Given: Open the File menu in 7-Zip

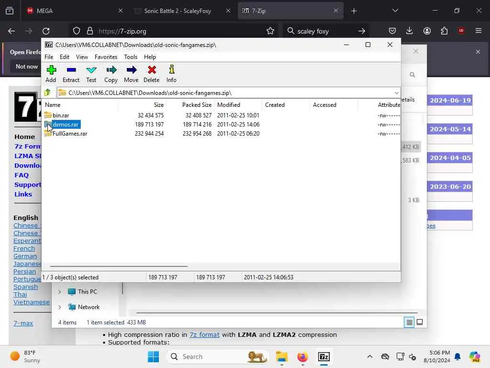Looking at the screenshot, I should [x=49, y=57].
